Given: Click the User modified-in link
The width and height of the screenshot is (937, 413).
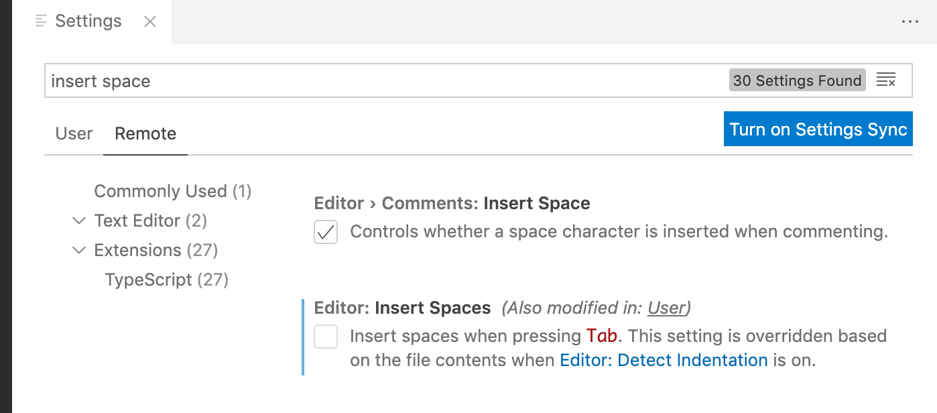Looking at the screenshot, I should tap(666, 308).
